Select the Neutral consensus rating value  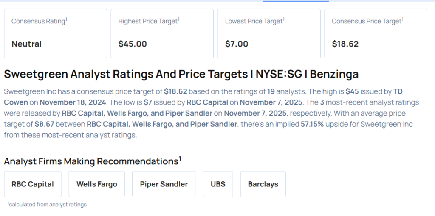(27, 44)
